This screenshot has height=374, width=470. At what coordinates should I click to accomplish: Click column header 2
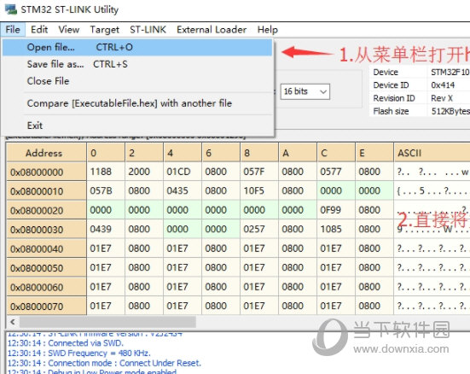click(144, 153)
